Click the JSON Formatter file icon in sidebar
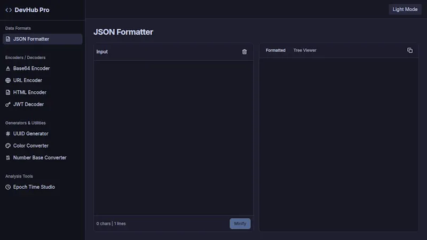 pos(8,39)
